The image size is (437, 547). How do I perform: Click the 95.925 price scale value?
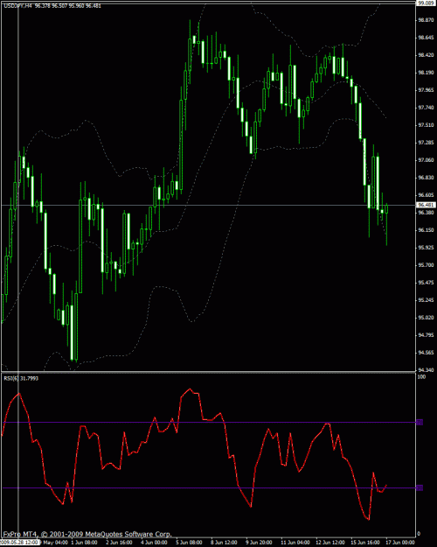426,248
